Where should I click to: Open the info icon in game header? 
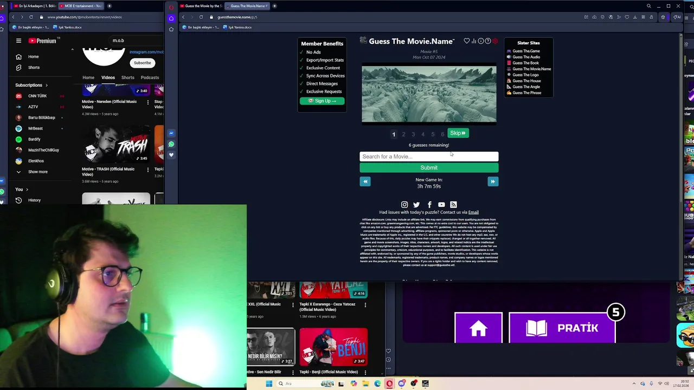click(480, 41)
